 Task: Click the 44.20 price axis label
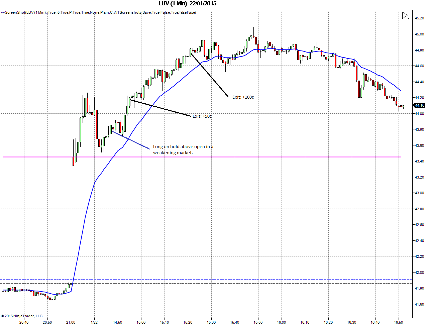click(419, 98)
